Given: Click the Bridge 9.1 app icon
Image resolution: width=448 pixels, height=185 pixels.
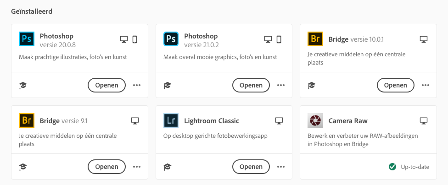Looking at the screenshot, I should tap(27, 121).
